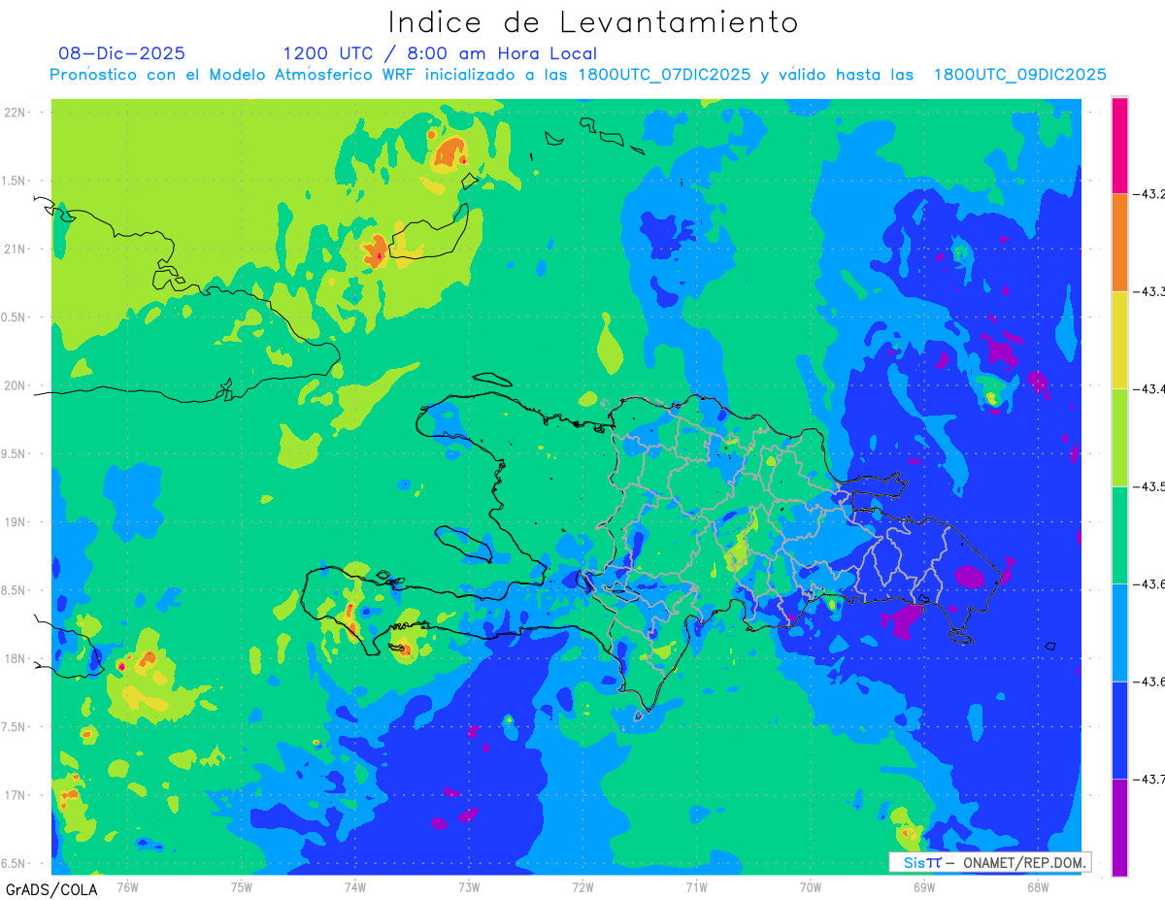The width and height of the screenshot is (1165, 900).
Task: Click the "68W" longitude label
Action: (1038, 886)
